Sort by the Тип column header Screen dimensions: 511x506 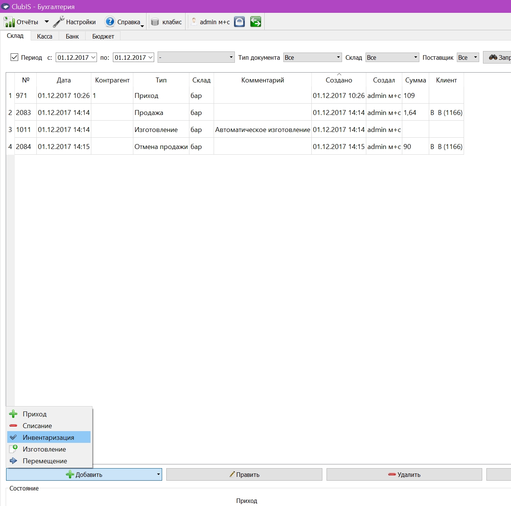[161, 80]
